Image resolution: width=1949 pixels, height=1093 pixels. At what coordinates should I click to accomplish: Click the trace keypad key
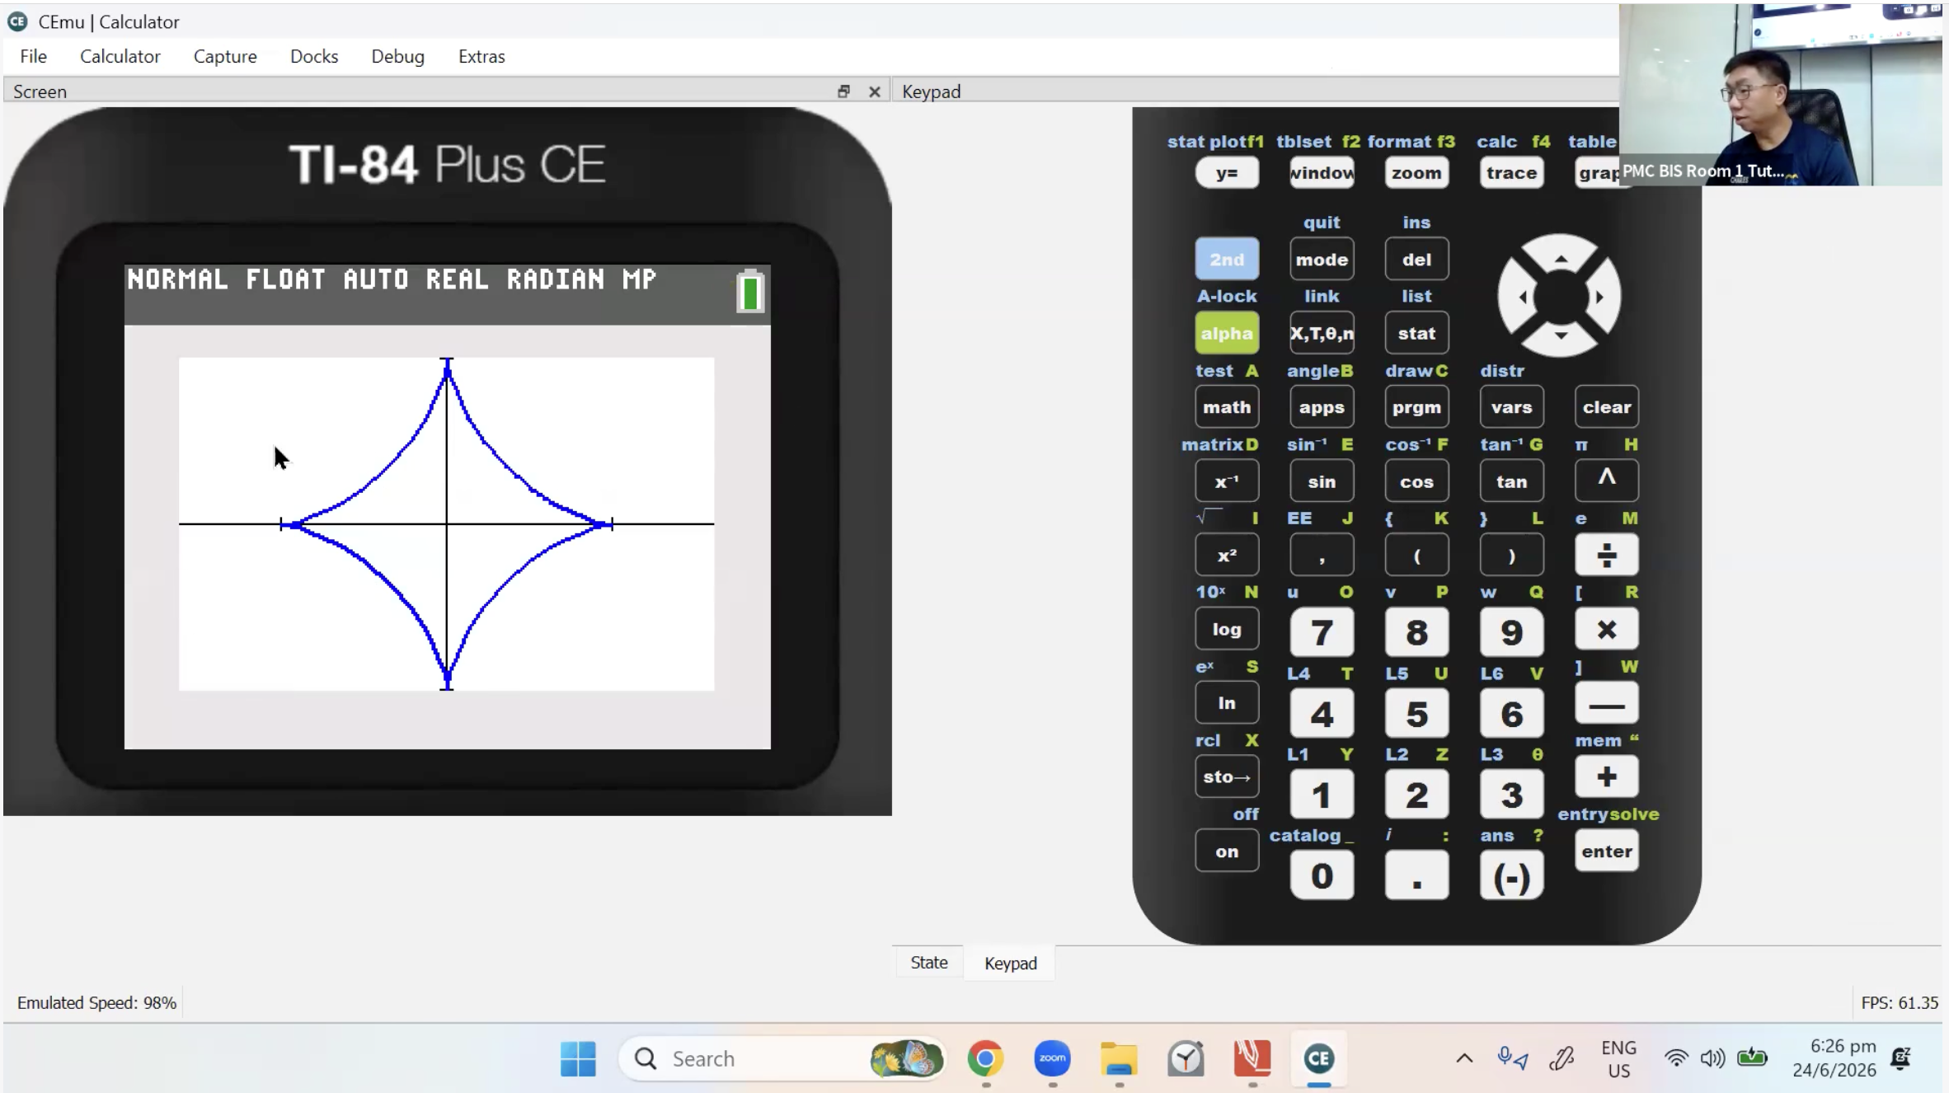point(1511,173)
